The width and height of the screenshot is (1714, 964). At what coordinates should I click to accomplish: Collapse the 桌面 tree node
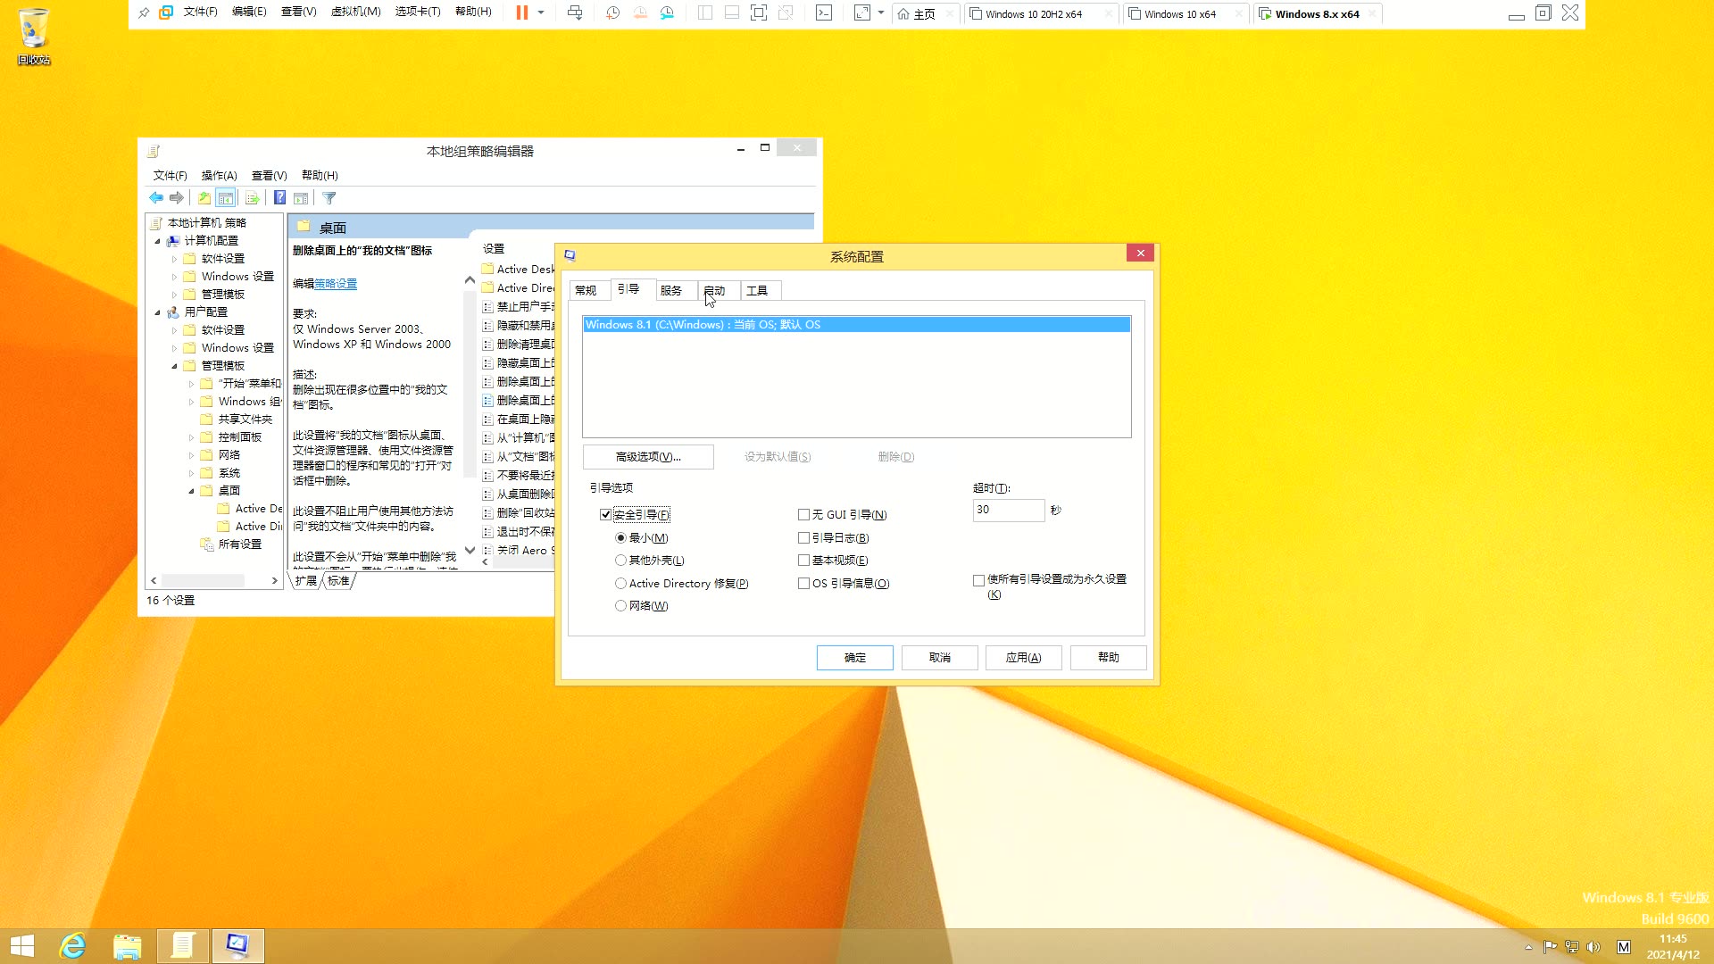pyautogui.click(x=191, y=491)
